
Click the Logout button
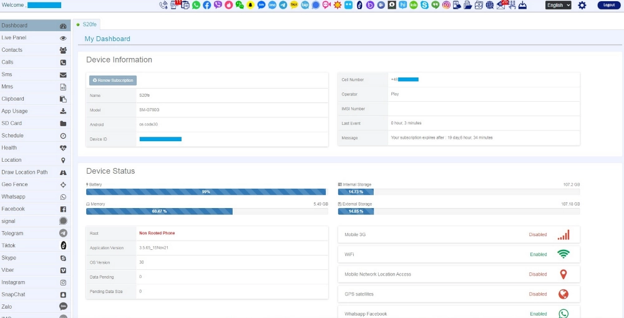point(609,5)
